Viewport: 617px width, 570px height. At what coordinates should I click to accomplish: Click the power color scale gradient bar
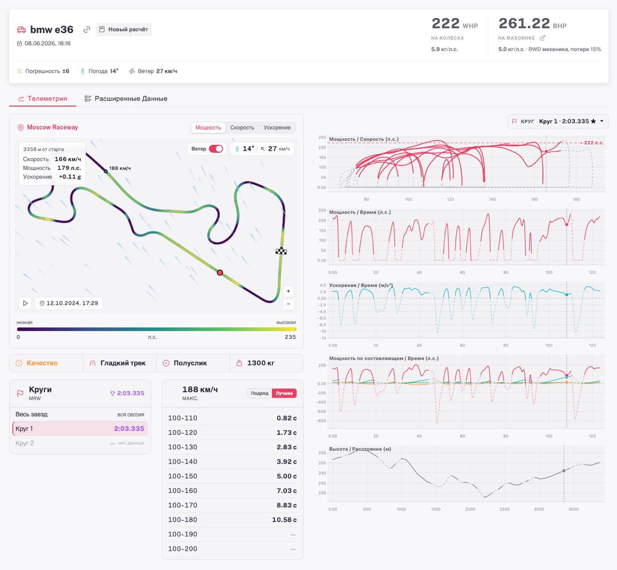tap(157, 329)
